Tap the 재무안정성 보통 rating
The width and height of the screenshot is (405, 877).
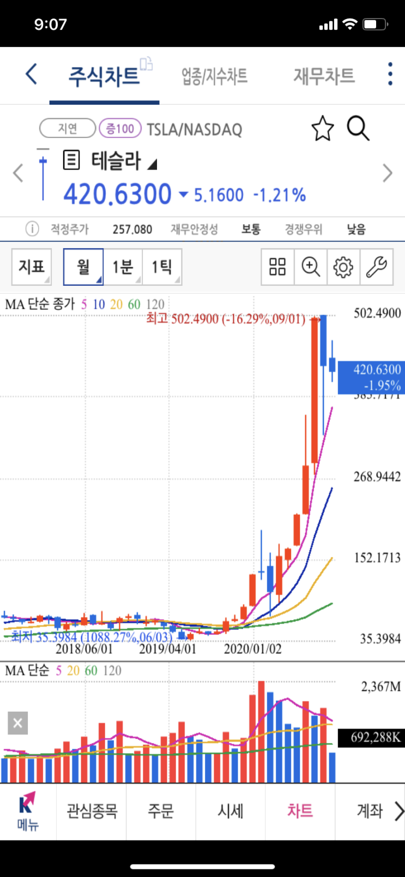click(251, 229)
